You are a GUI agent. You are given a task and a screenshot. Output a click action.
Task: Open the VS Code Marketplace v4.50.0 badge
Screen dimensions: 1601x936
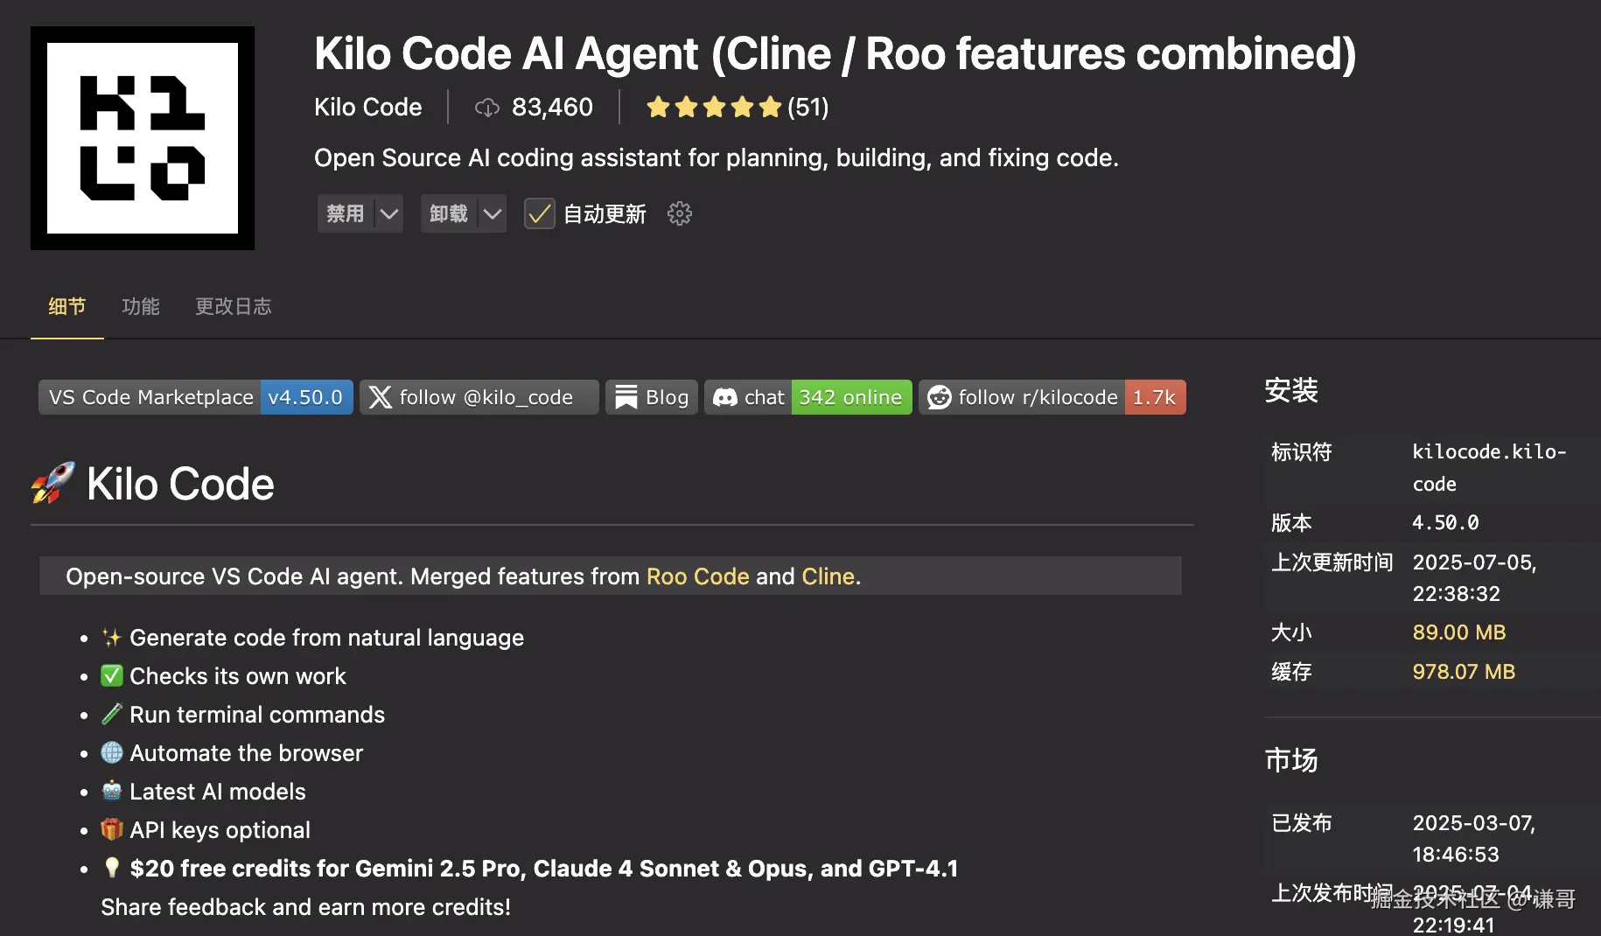click(195, 397)
